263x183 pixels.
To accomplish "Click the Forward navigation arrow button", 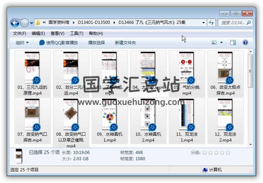I will point(24,23).
